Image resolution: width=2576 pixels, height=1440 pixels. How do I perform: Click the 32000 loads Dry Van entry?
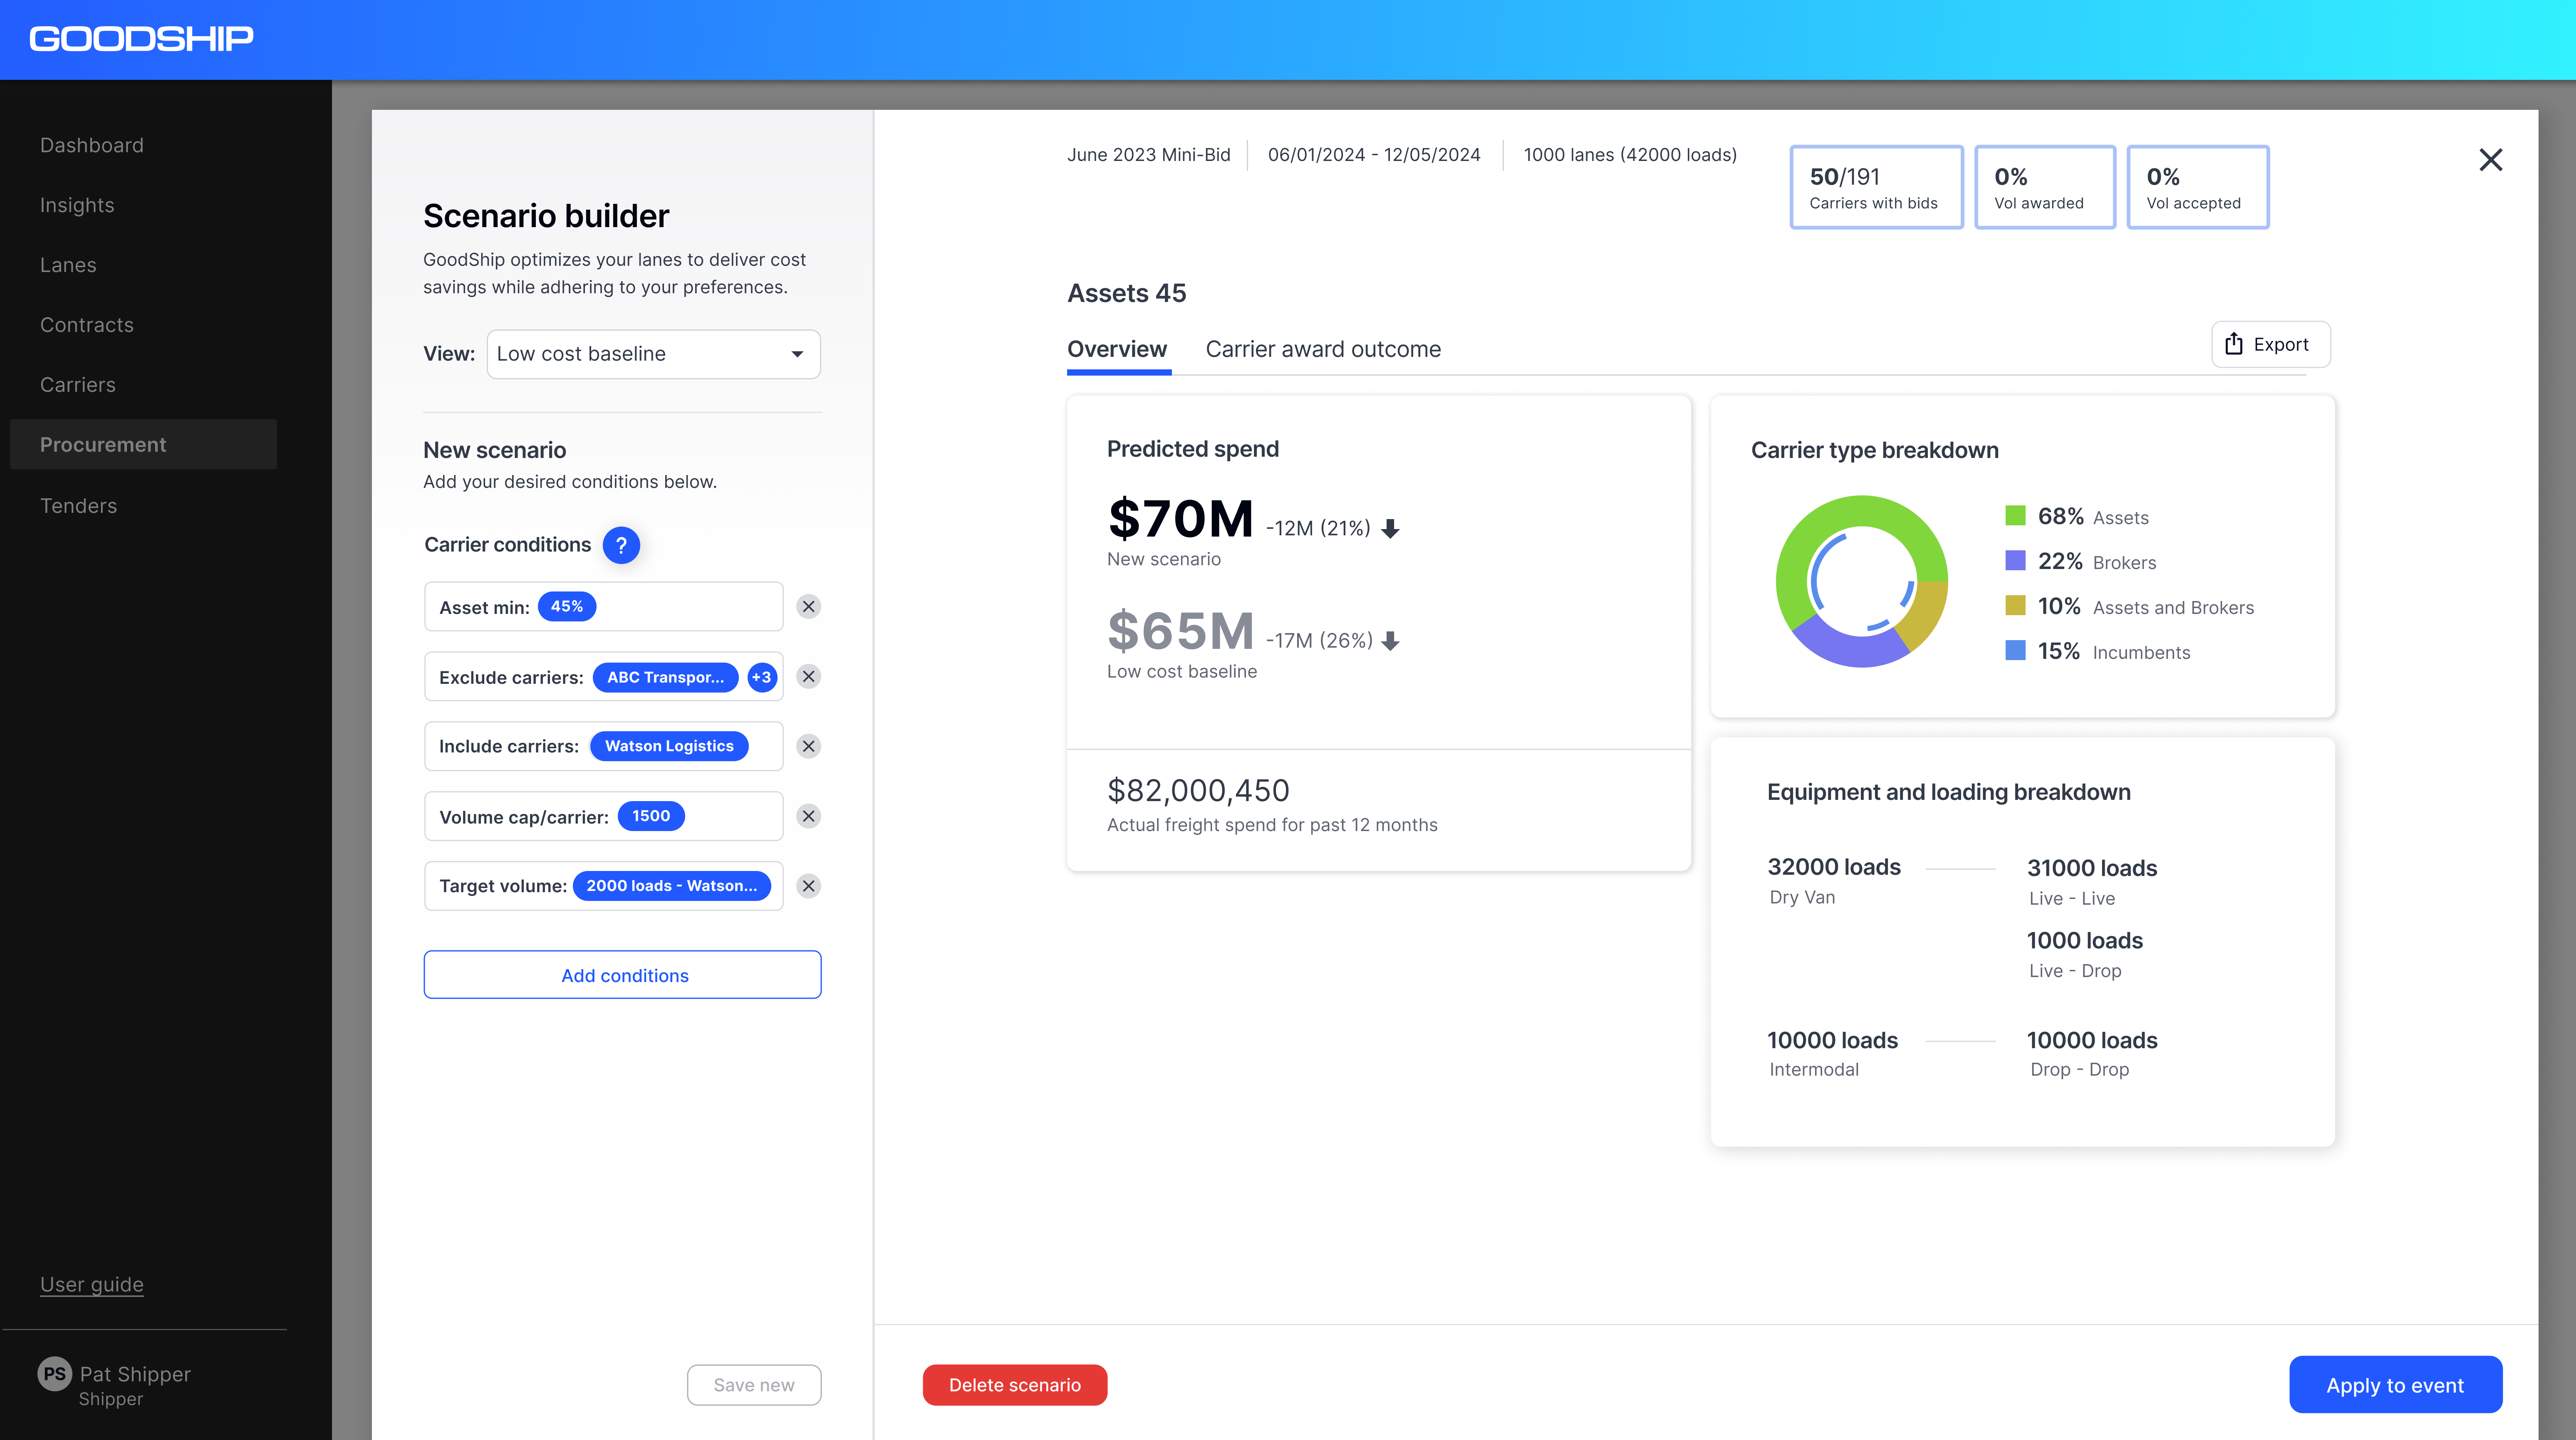tap(1834, 880)
